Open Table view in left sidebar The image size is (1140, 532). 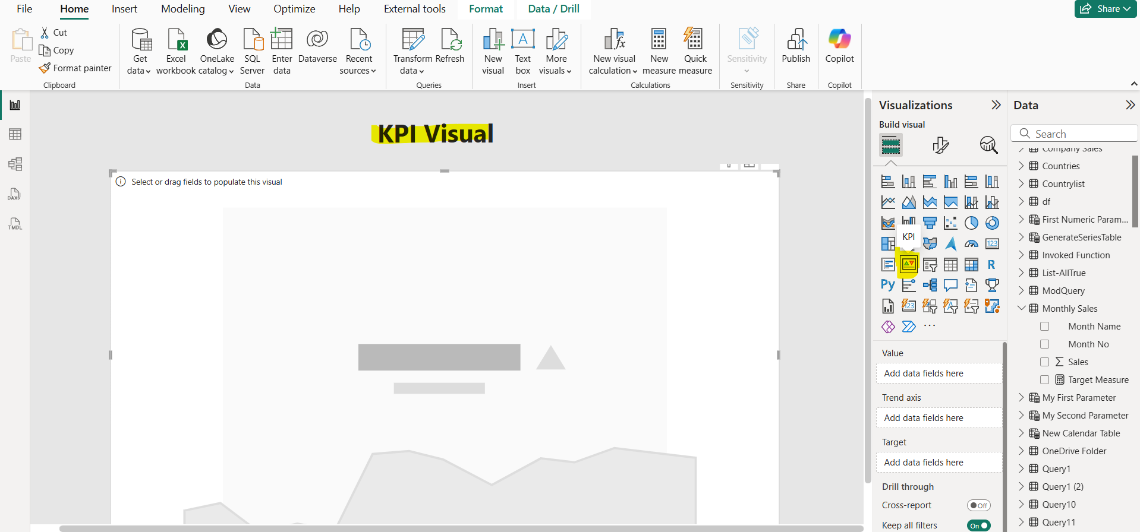pyautogui.click(x=15, y=134)
